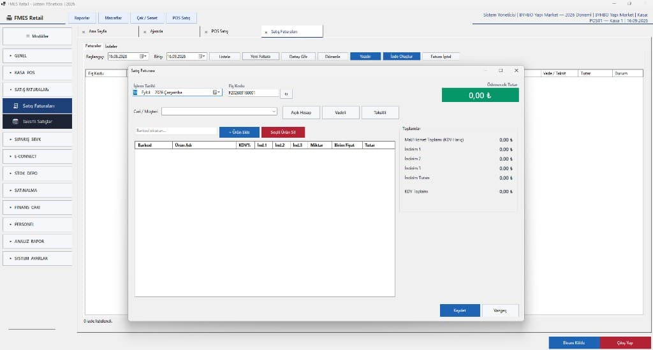The image size is (653, 350).
Task: Click the Çıkış Yap button
Action: [x=625, y=343]
